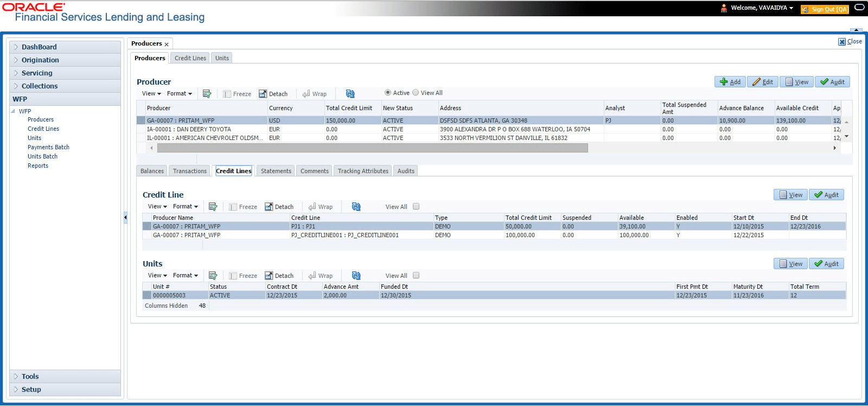Collapse the WFP tree node
Screen dimensions: 868x406
pos(13,111)
